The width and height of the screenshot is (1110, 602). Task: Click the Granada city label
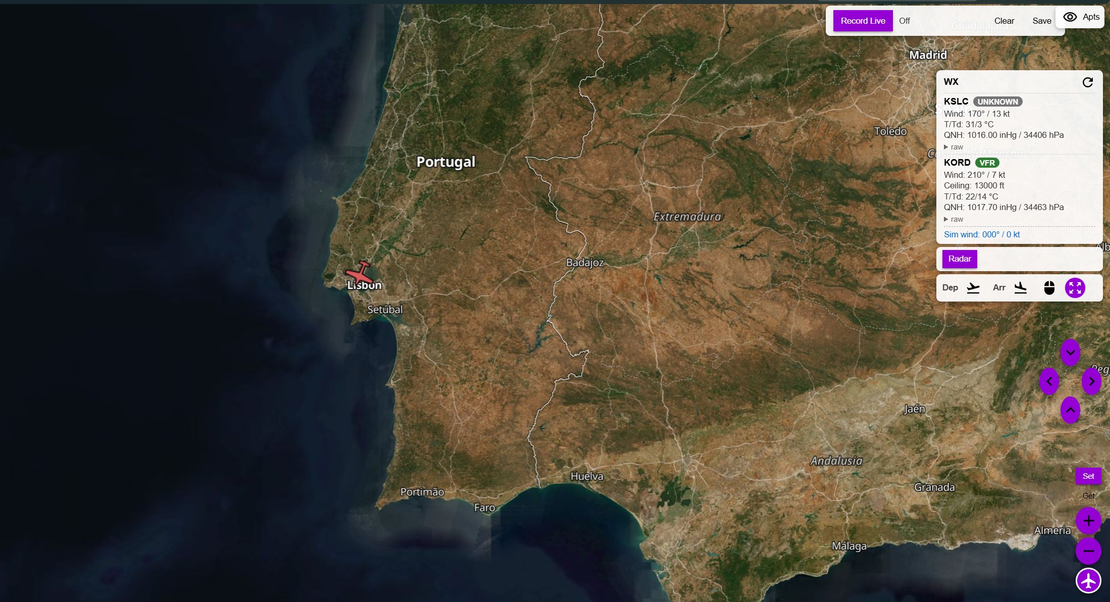point(934,487)
